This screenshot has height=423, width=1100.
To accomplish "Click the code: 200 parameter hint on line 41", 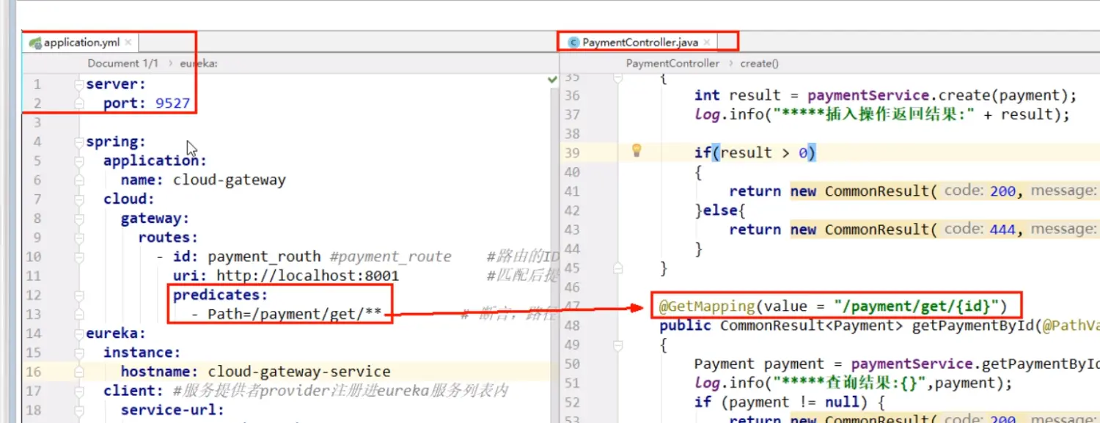I will click(x=980, y=191).
